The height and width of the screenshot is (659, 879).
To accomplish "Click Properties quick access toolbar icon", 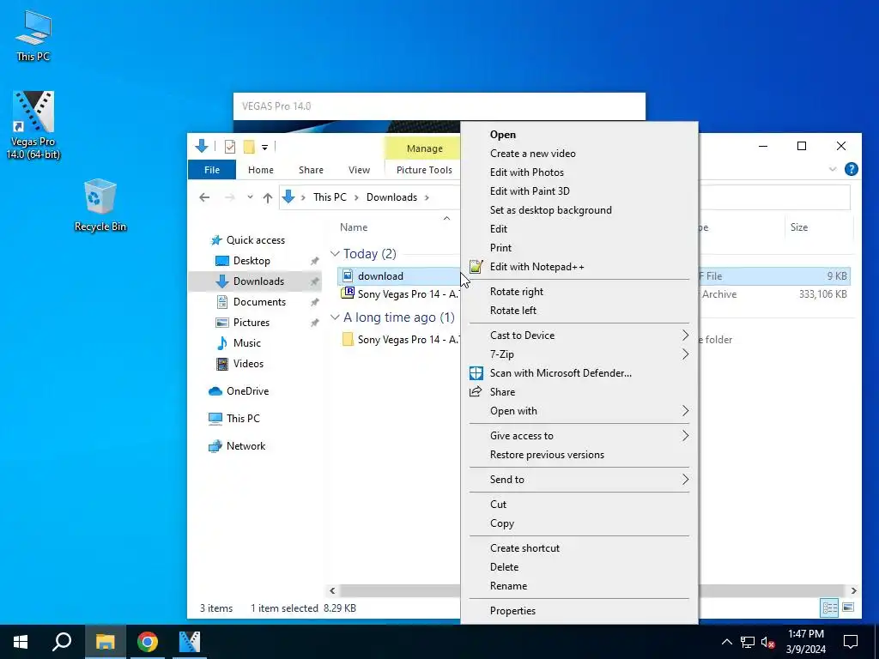I will point(230,147).
